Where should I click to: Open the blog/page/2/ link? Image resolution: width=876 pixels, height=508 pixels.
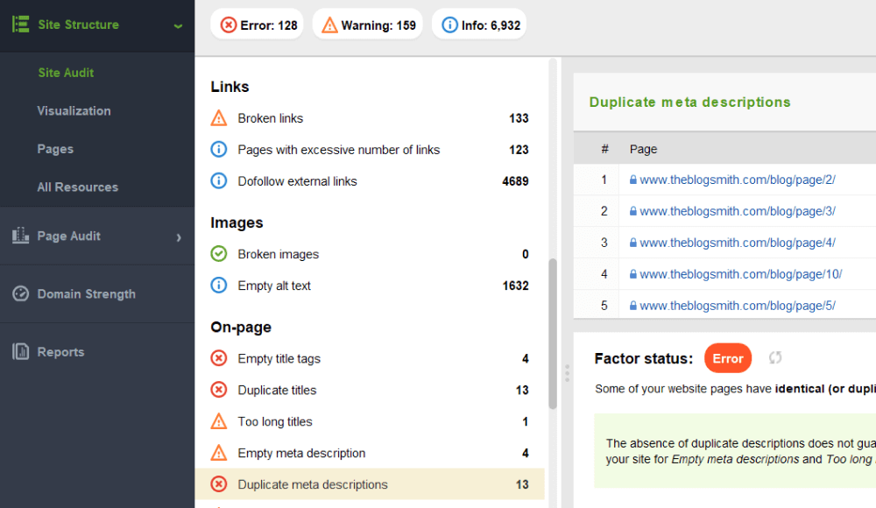pos(737,180)
